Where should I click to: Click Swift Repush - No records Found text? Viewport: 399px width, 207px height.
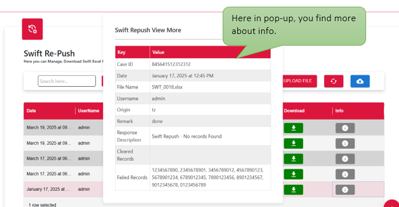pyautogui.click(x=187, y=136)
